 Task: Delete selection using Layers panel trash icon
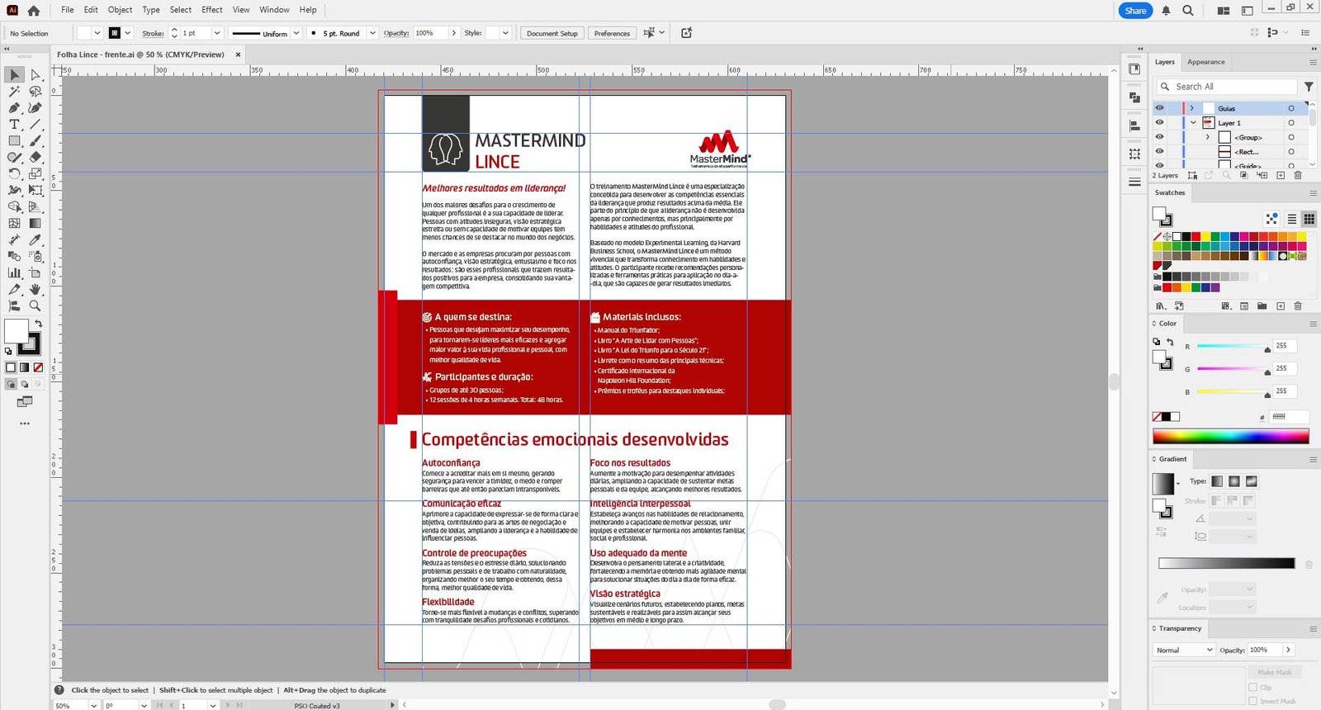[1298, 175]
